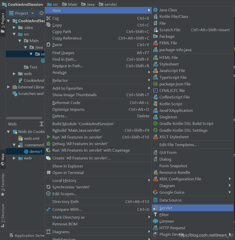Click the Gradle Kotlin DSL Build Script icon

155,123
